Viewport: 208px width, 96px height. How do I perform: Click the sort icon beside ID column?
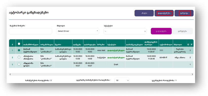192,45
